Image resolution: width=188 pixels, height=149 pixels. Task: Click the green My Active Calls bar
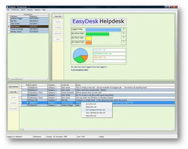pos(97,34)
